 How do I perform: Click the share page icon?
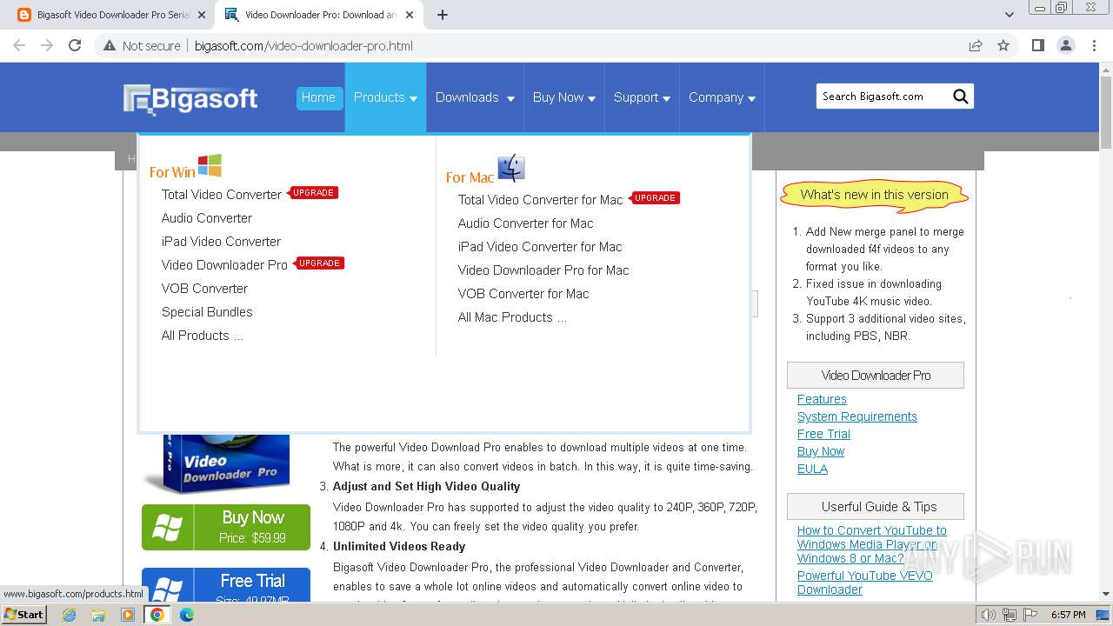976,46
